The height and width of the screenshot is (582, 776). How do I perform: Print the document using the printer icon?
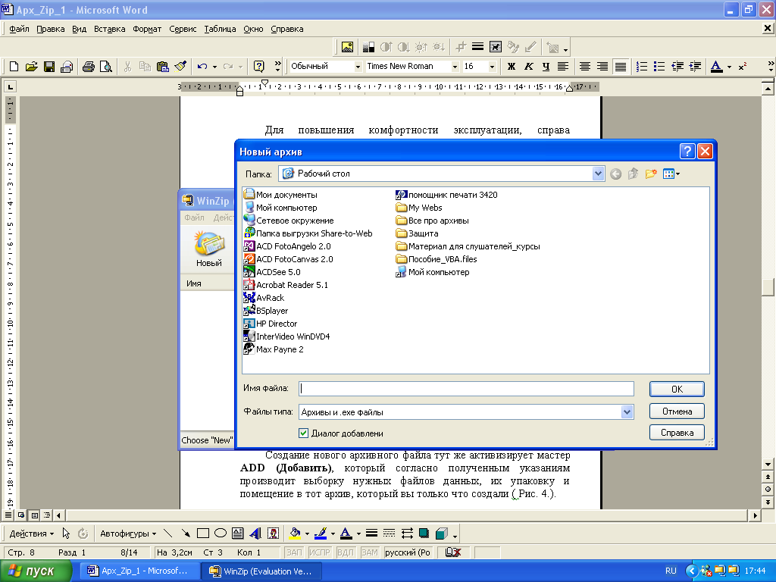89,67
